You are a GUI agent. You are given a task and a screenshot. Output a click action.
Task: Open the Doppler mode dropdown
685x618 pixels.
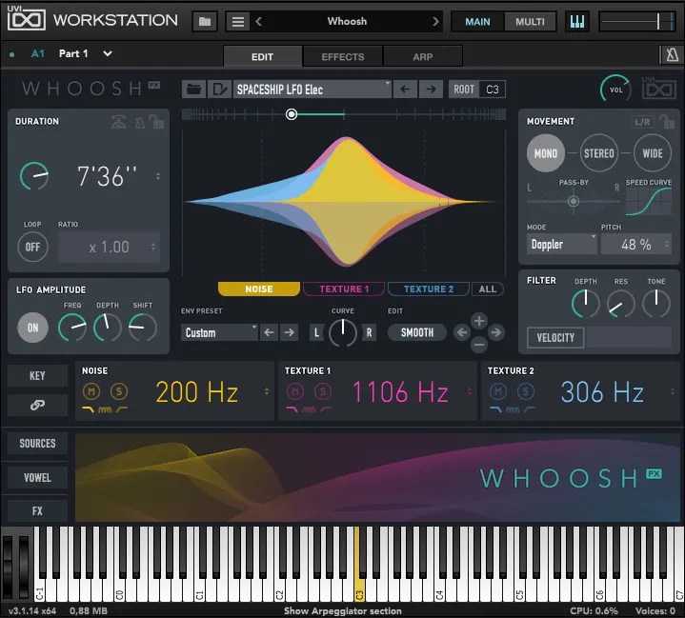click(x=562, y=244)
